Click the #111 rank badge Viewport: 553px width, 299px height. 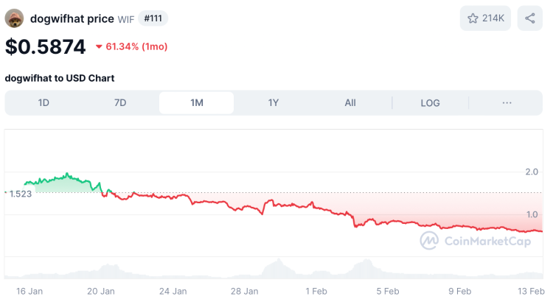pos(153,18)
